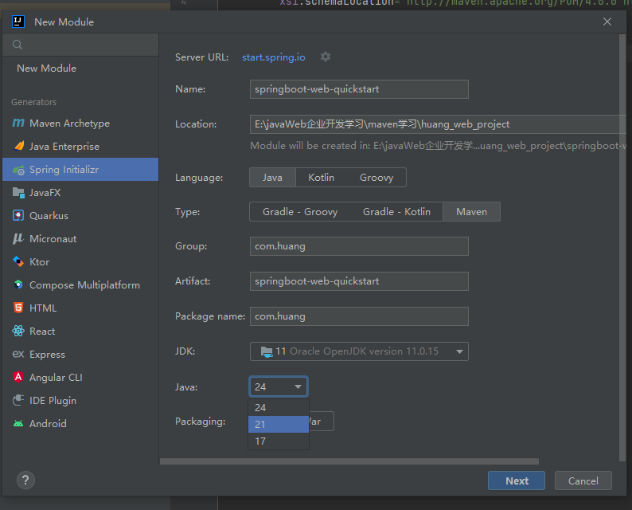
Task: Focus the Name text field
Action: [359, 89]
